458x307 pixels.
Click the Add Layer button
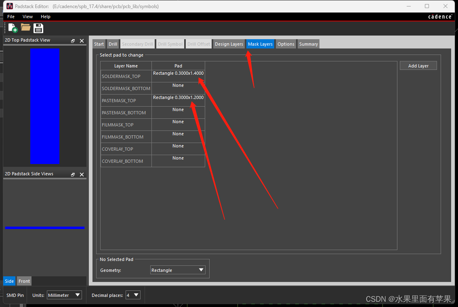pos(418,66)
